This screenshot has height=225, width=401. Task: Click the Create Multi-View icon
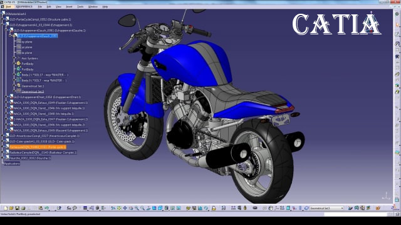(x=154, y=208)
